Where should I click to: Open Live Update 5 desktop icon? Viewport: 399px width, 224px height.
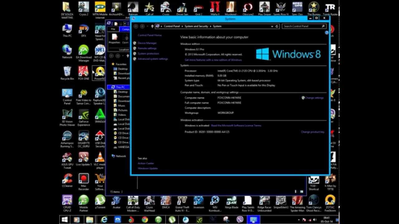[x=84, y=159]
